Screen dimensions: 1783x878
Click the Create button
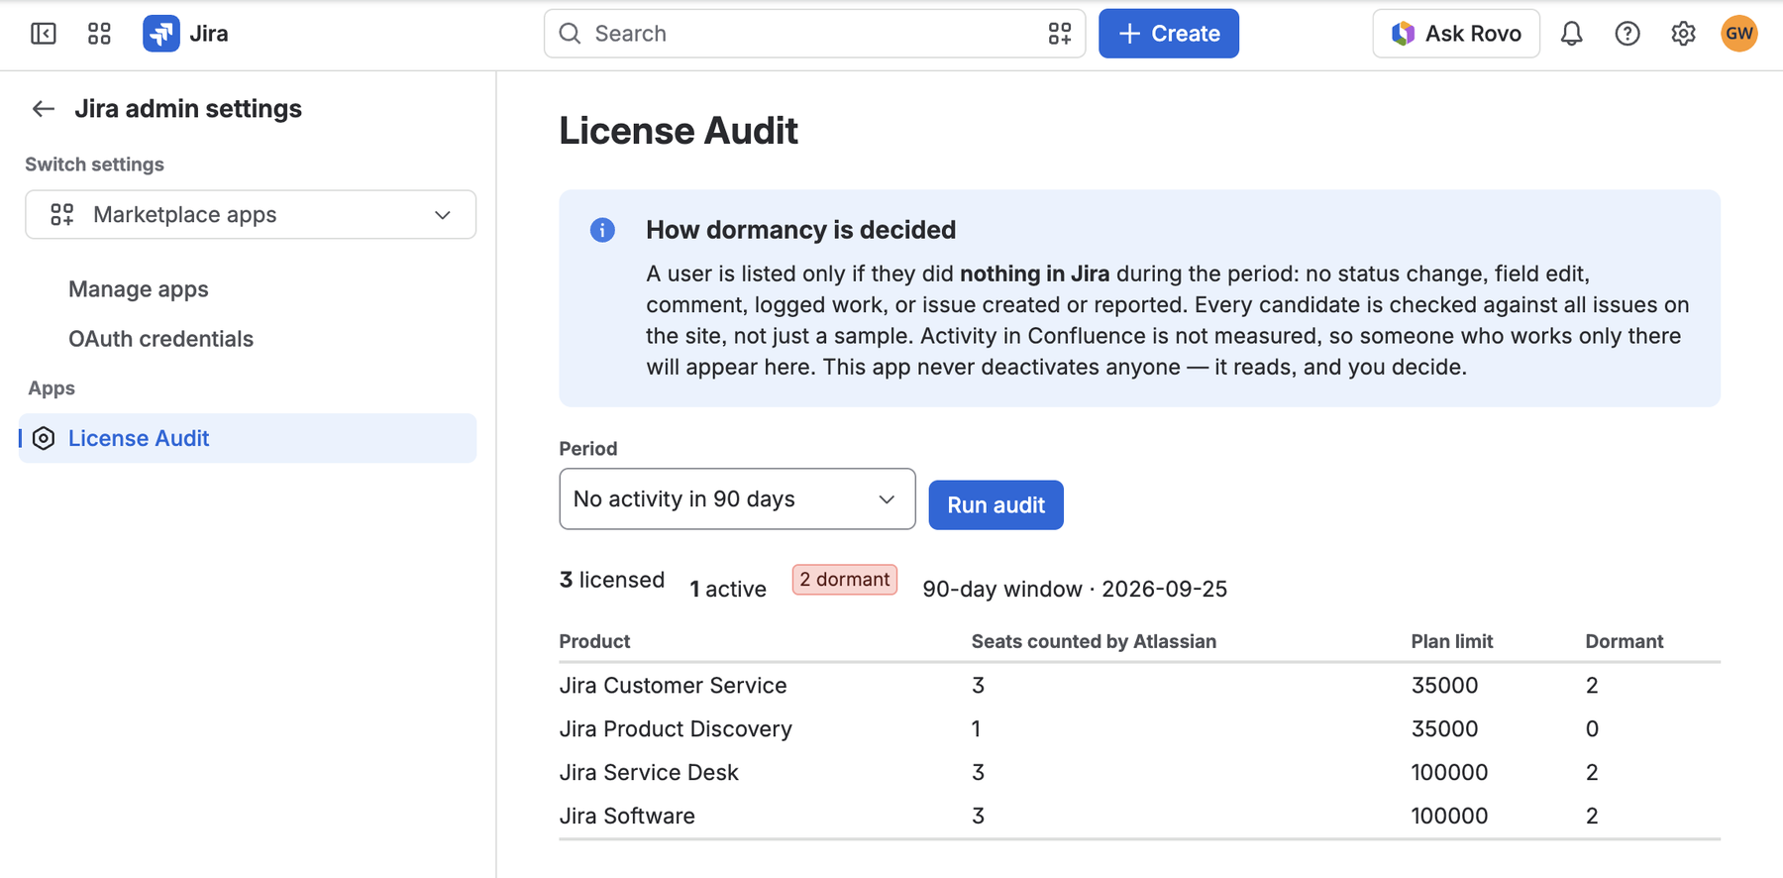pos(1169,34)
